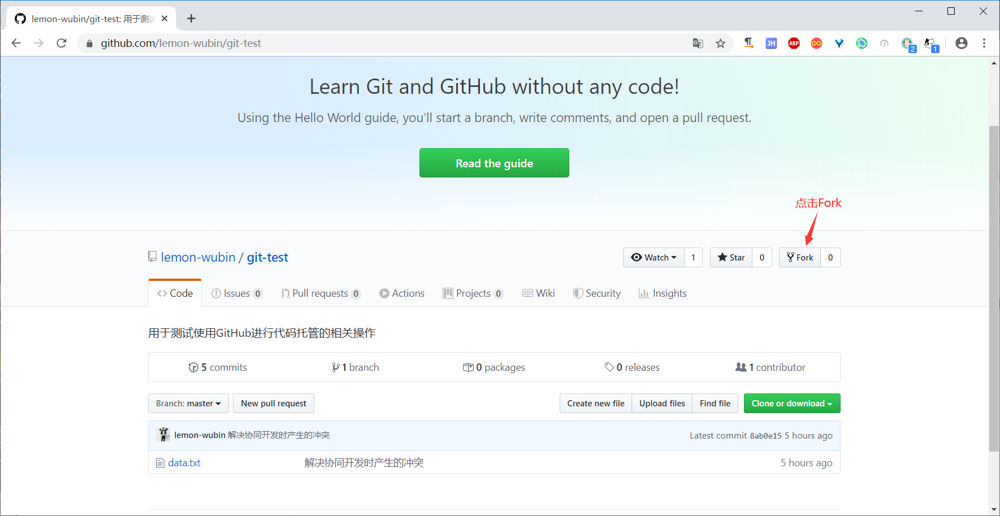The width and height of the screenshot is (1000, 516).
Task: Open the lemon-wubin owner link
Action: [x=198, y=257]
